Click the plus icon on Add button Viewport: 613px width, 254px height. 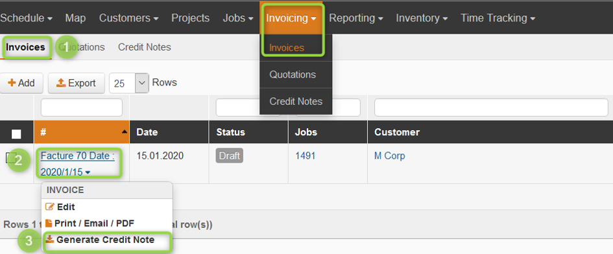coord(12,83)
